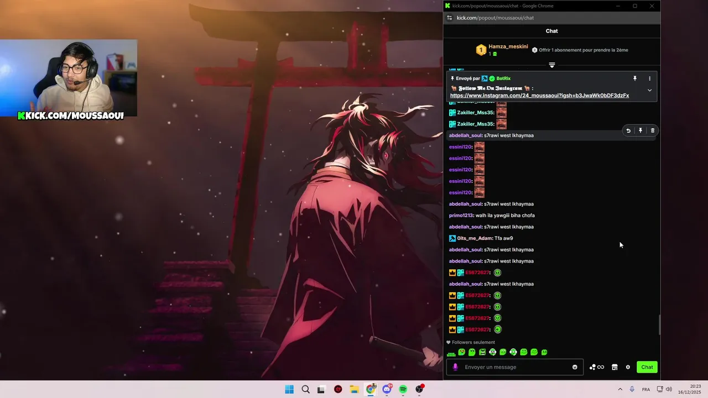Screen dimensions: 708x398
Task: Open the red circular app on taskbar
Action: tap(338, 389)
